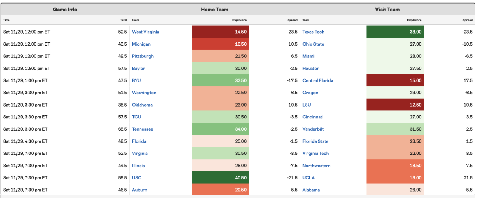This screenshot has height=198, width=481.
Task: Sort by home team Exp Score header
Action: 240,20
